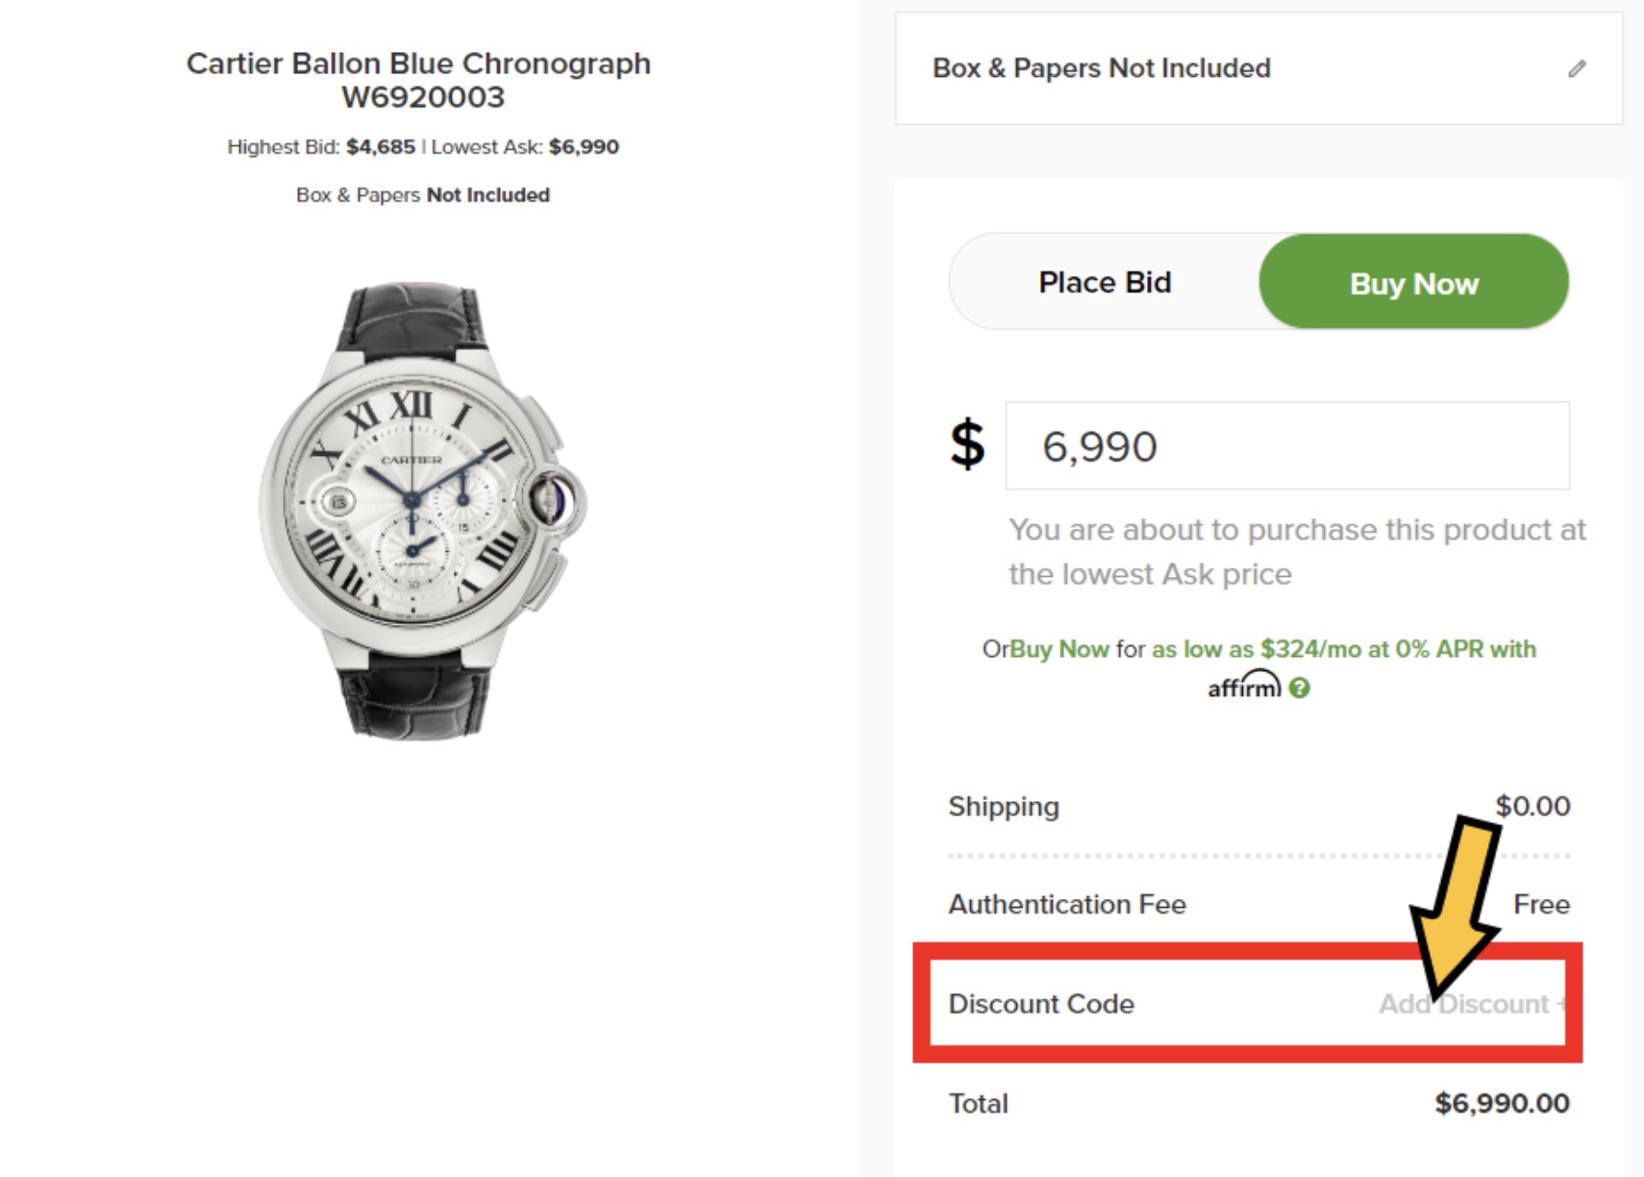Click the Highest Bid $4,685 value

(x=381, y=147)
